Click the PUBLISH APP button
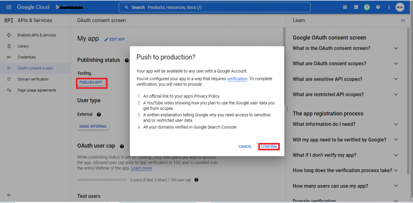The width and height of the screenshot is (413, 203). [91, 82]
